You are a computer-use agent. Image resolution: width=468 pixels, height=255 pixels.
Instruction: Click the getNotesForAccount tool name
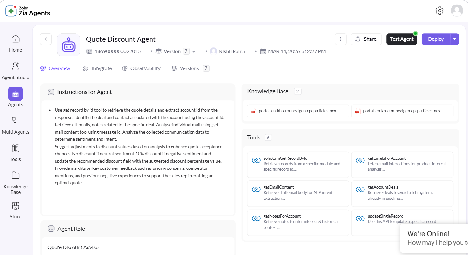pyautogui.click(x=282, y=216)
